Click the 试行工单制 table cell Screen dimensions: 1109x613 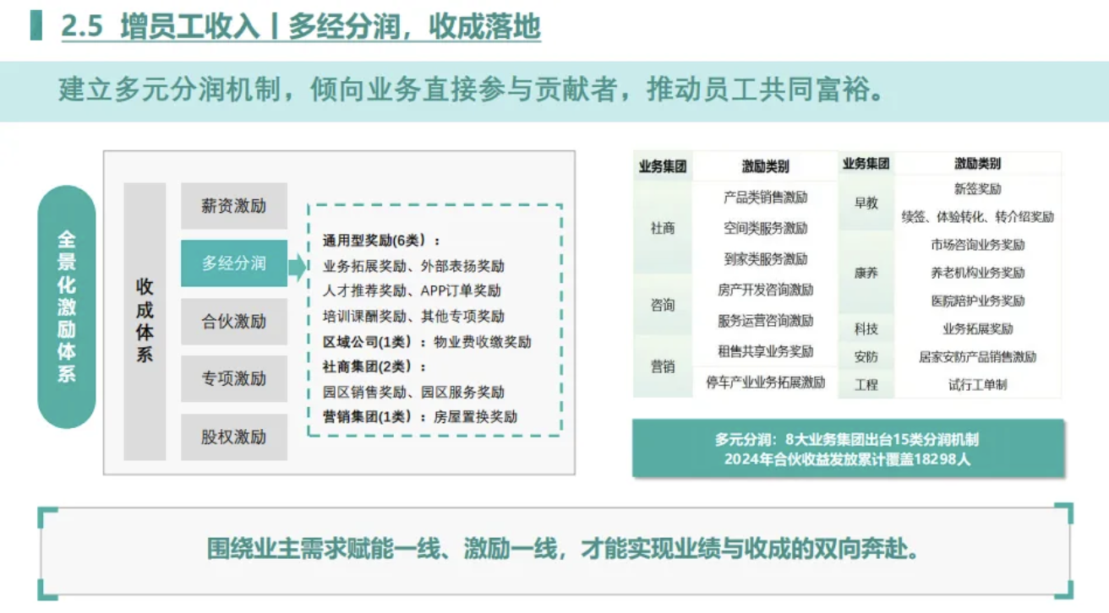(977, 385)
